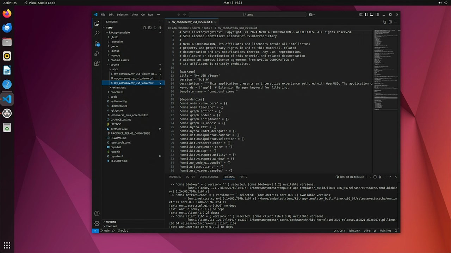Screen dimensions: 451x253
Task: Expand the extensions folder
Action: tap(110, 87)
